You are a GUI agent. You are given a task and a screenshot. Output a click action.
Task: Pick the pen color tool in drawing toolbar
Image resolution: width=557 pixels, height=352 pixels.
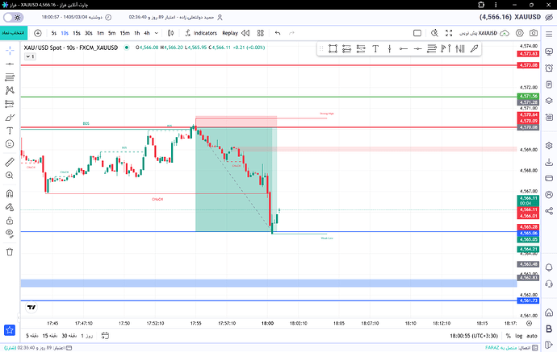click(474, 48)
